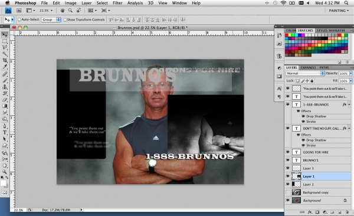Switch to the Color tab
Image resolution: width=354 pixels, height=216 pixels.
291,30
